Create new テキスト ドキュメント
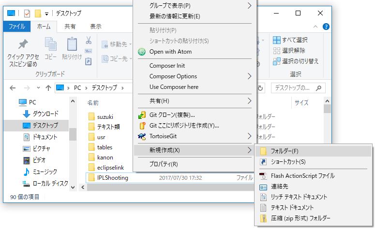Viewport: 375px width, 230px height. coord(313,208)
